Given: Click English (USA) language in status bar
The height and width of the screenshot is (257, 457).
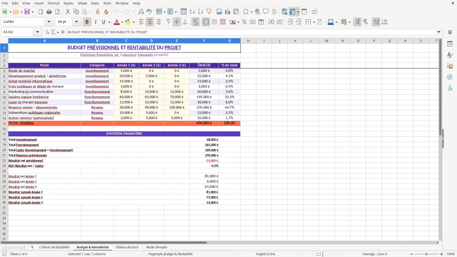Looking at the screenshot, I should tap(265, 254).
